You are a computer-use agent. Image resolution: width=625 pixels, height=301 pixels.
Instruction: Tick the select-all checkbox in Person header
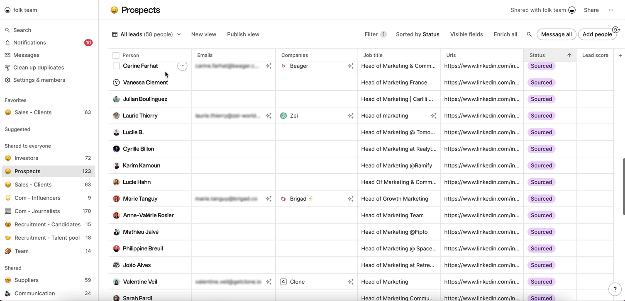click(116, 55)
